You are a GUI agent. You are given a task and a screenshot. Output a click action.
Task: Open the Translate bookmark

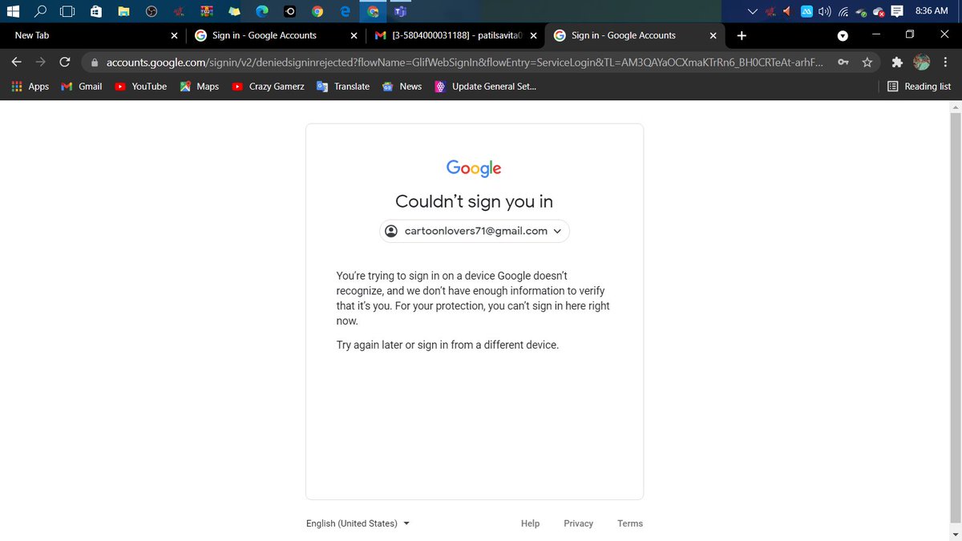click(343, 86)
